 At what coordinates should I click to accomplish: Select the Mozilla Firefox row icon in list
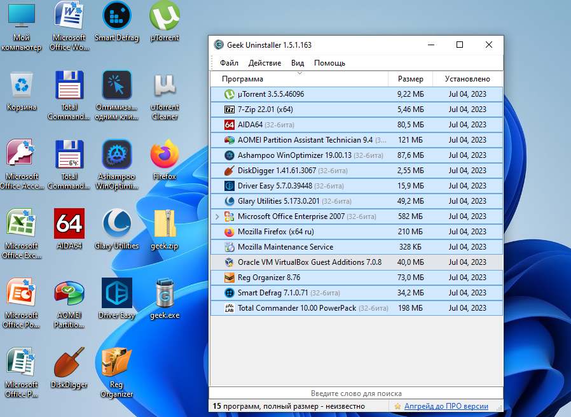pyautogui.click(x=230, y=232)
